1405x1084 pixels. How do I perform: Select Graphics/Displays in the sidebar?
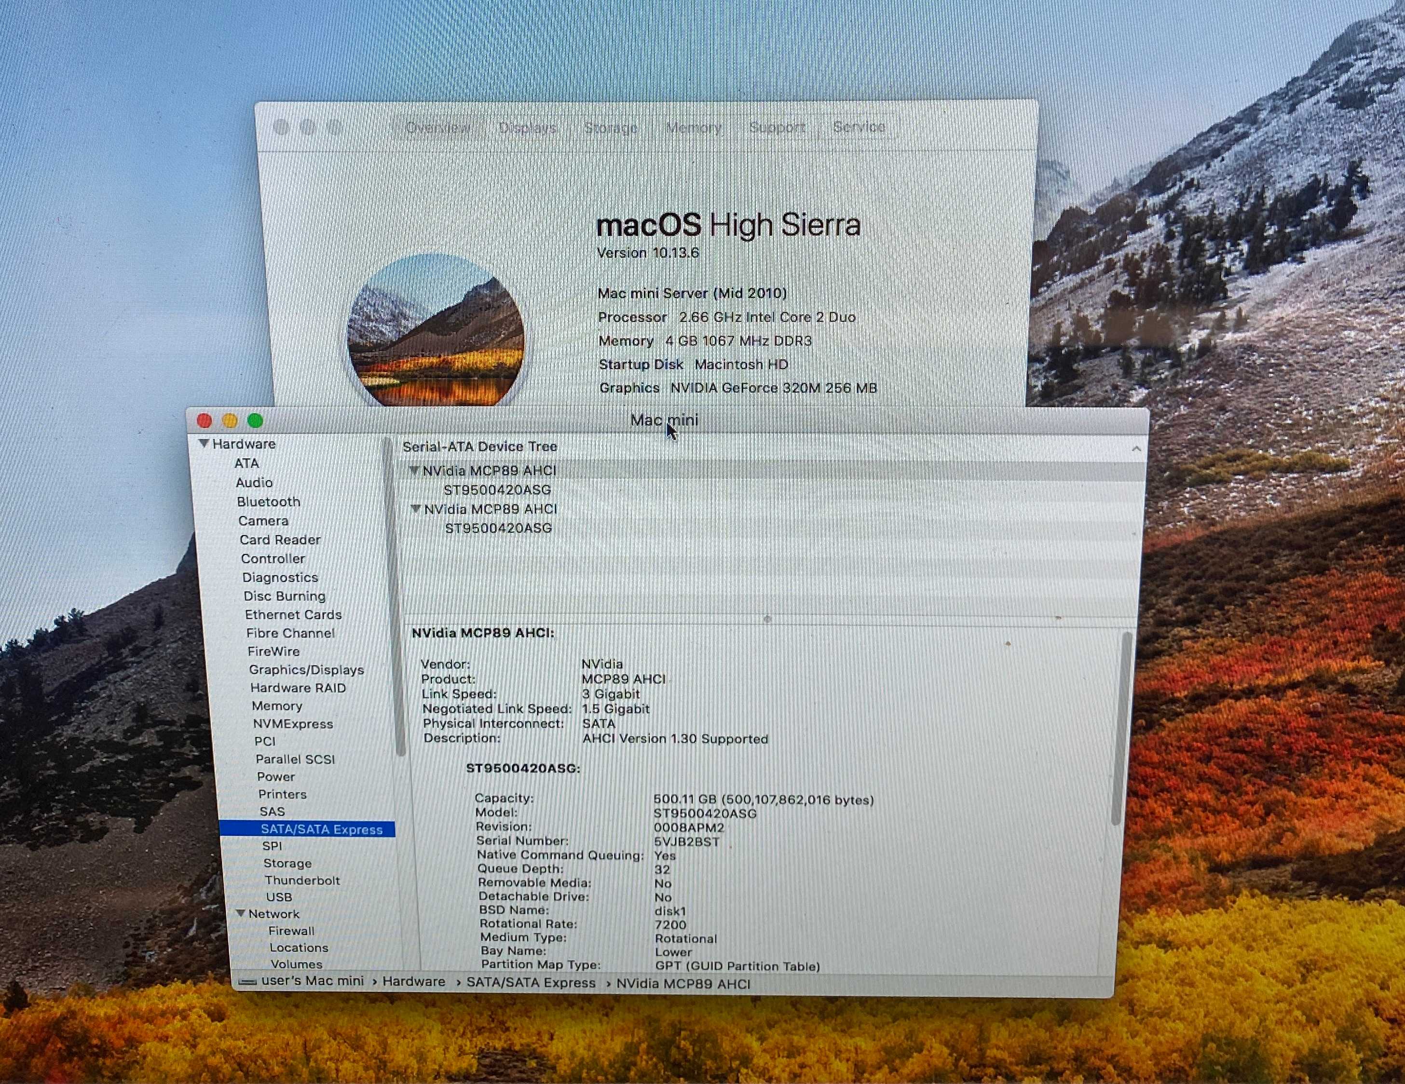pyautogui.click(x=306, y=670)
